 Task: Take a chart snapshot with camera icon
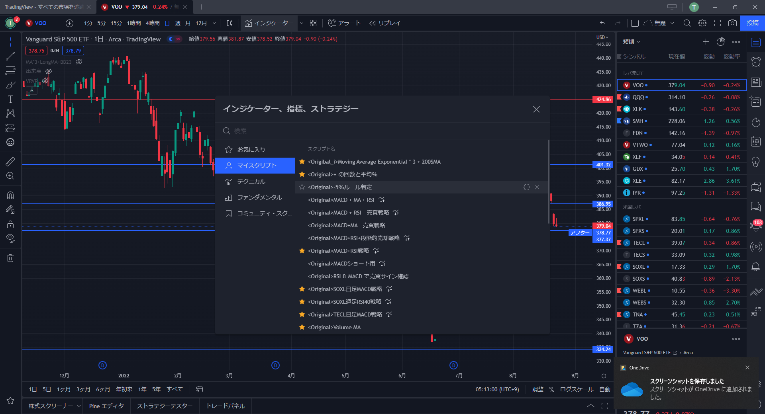pos(732,23)
